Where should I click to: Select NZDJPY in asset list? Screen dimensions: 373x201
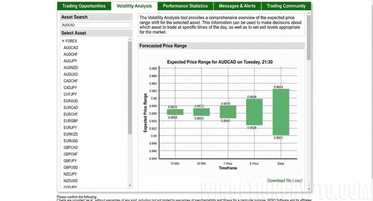click(70, 175)
